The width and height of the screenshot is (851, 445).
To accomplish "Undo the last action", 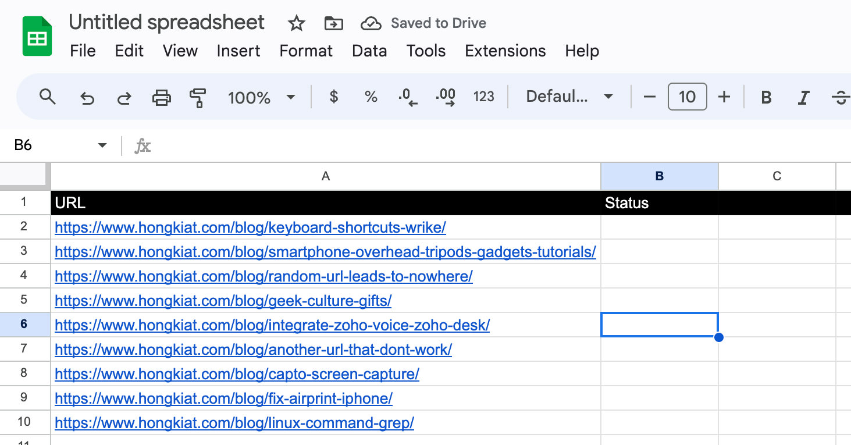I will coord(87,98).
